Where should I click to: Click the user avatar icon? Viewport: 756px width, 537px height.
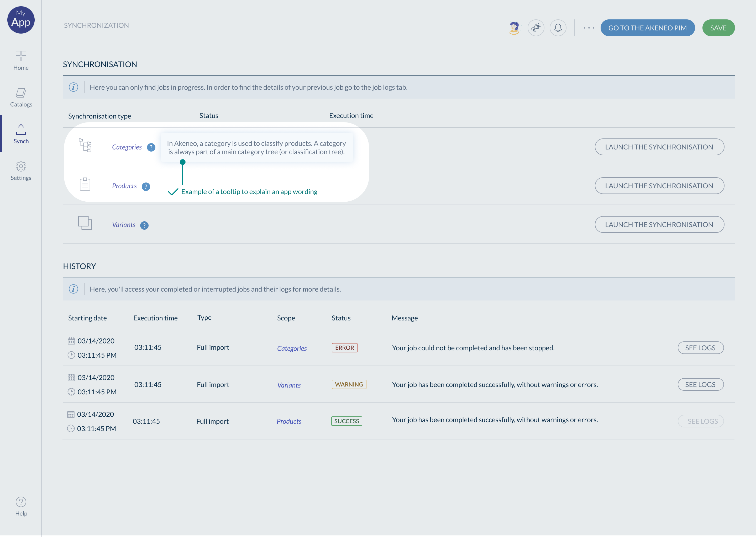(514, 28)
